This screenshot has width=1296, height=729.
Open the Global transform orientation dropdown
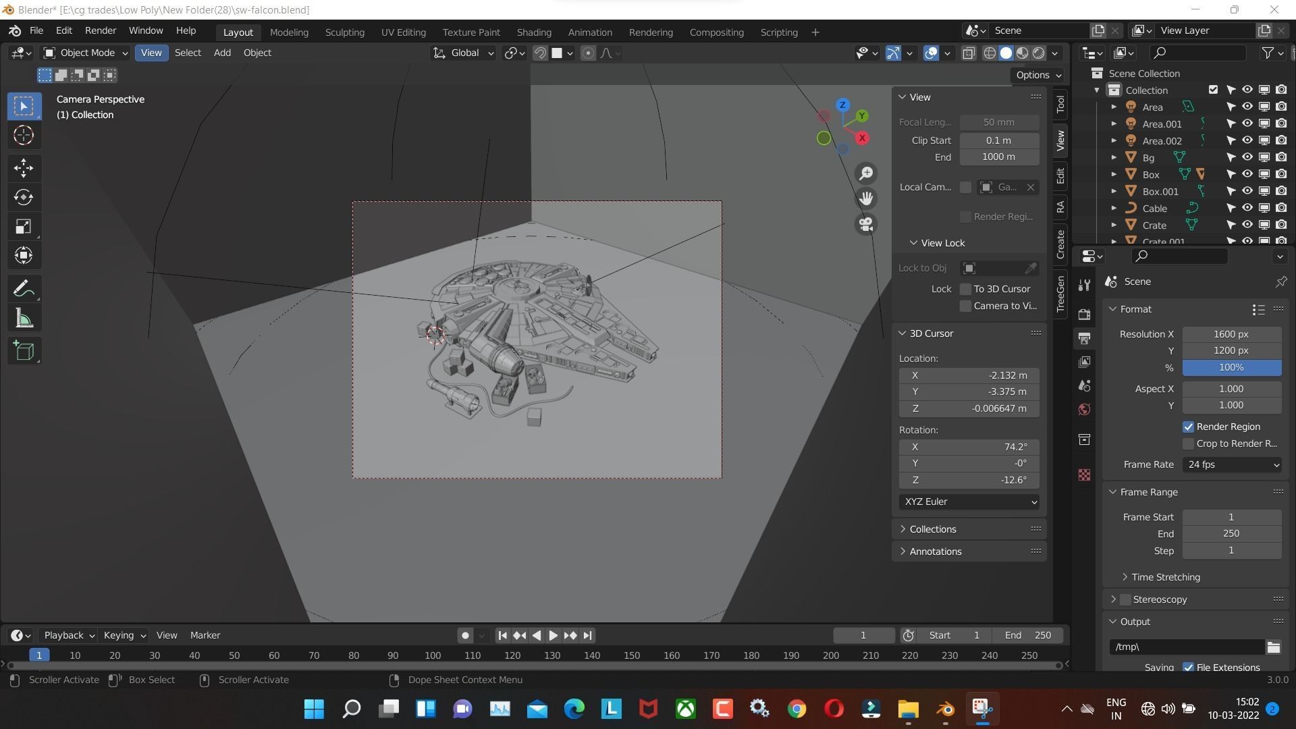click(464, 53)
